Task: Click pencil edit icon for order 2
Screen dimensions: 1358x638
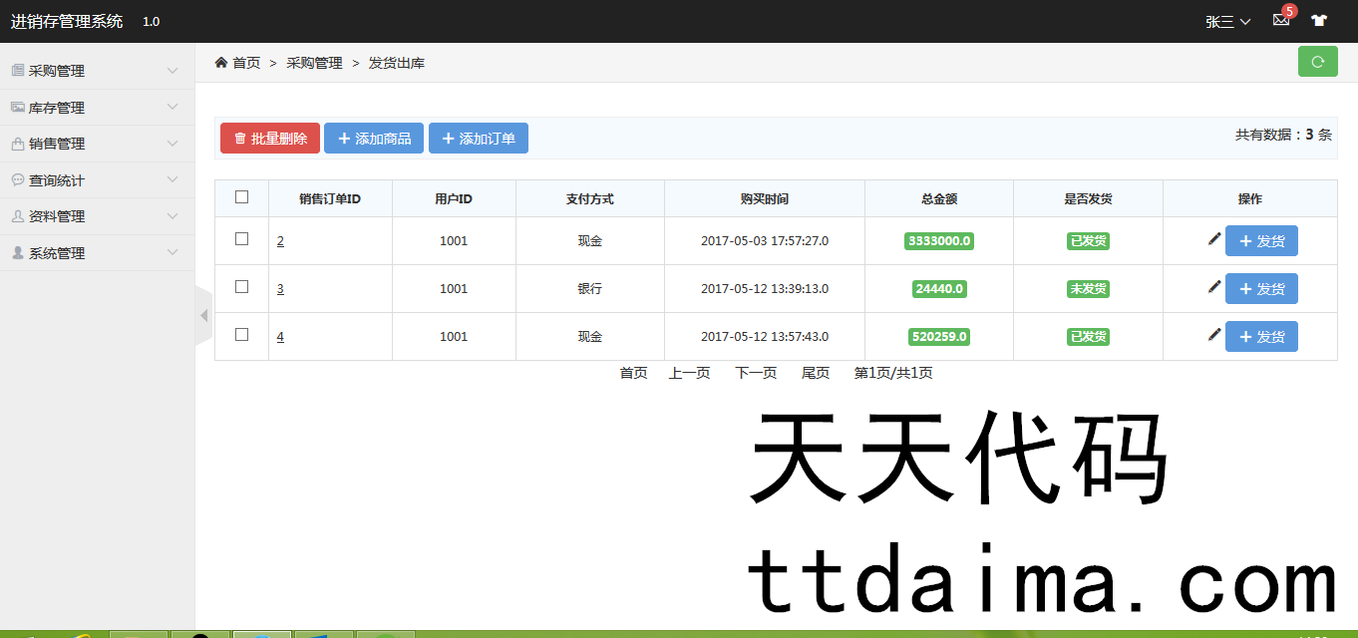Action: point(1213,239)
